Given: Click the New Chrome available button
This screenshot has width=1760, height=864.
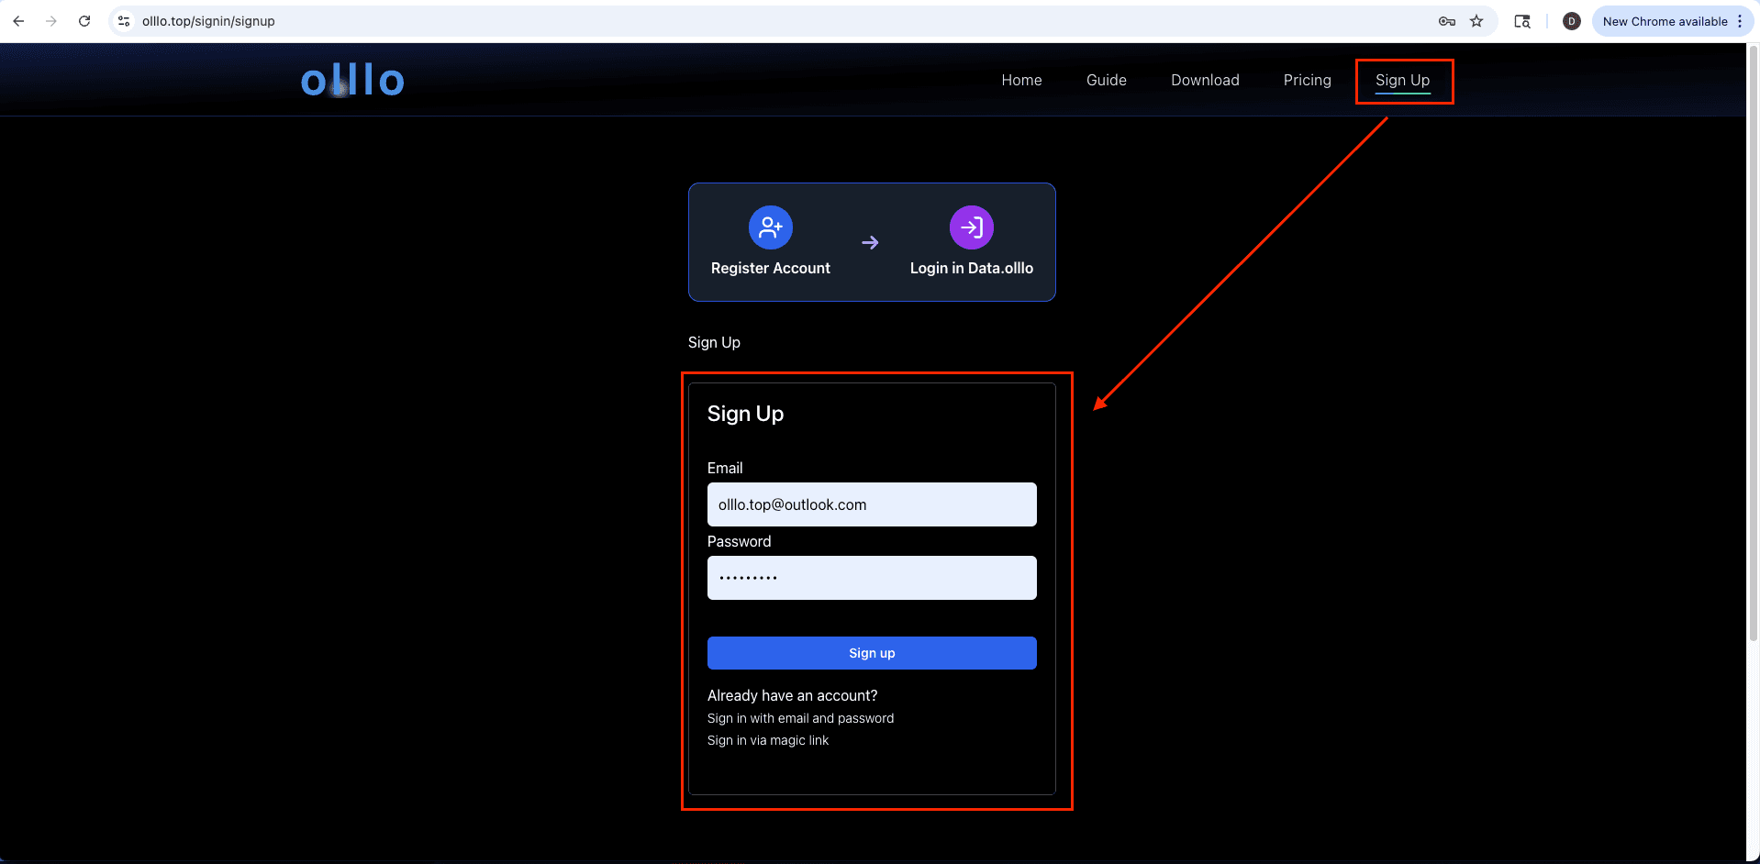Looking at the screenshot, I should 1665,20.
